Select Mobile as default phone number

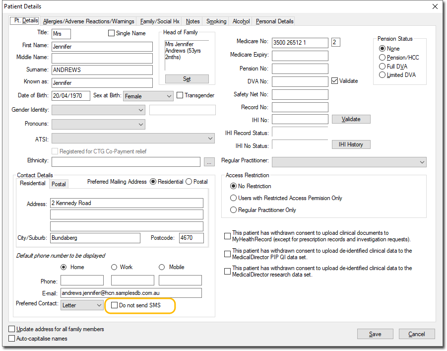(x=162, y=267)
